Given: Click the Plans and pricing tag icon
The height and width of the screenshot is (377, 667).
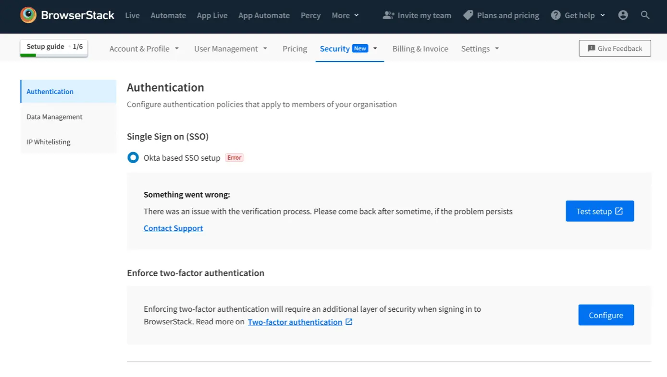Looking at the screenshot, I should (x=468, y=15).
